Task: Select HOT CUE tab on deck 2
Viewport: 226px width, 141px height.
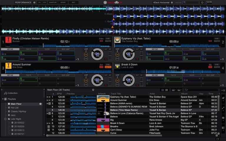Action: (x=155, y=49)
